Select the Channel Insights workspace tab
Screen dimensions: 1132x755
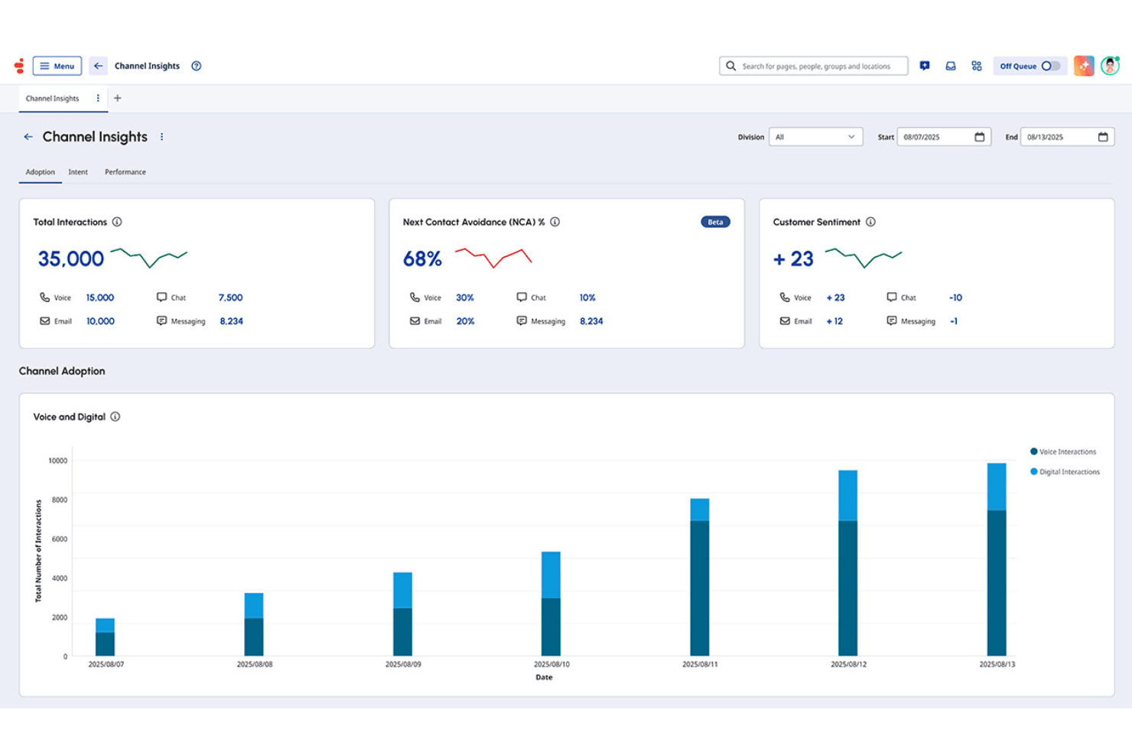point(52,98)
